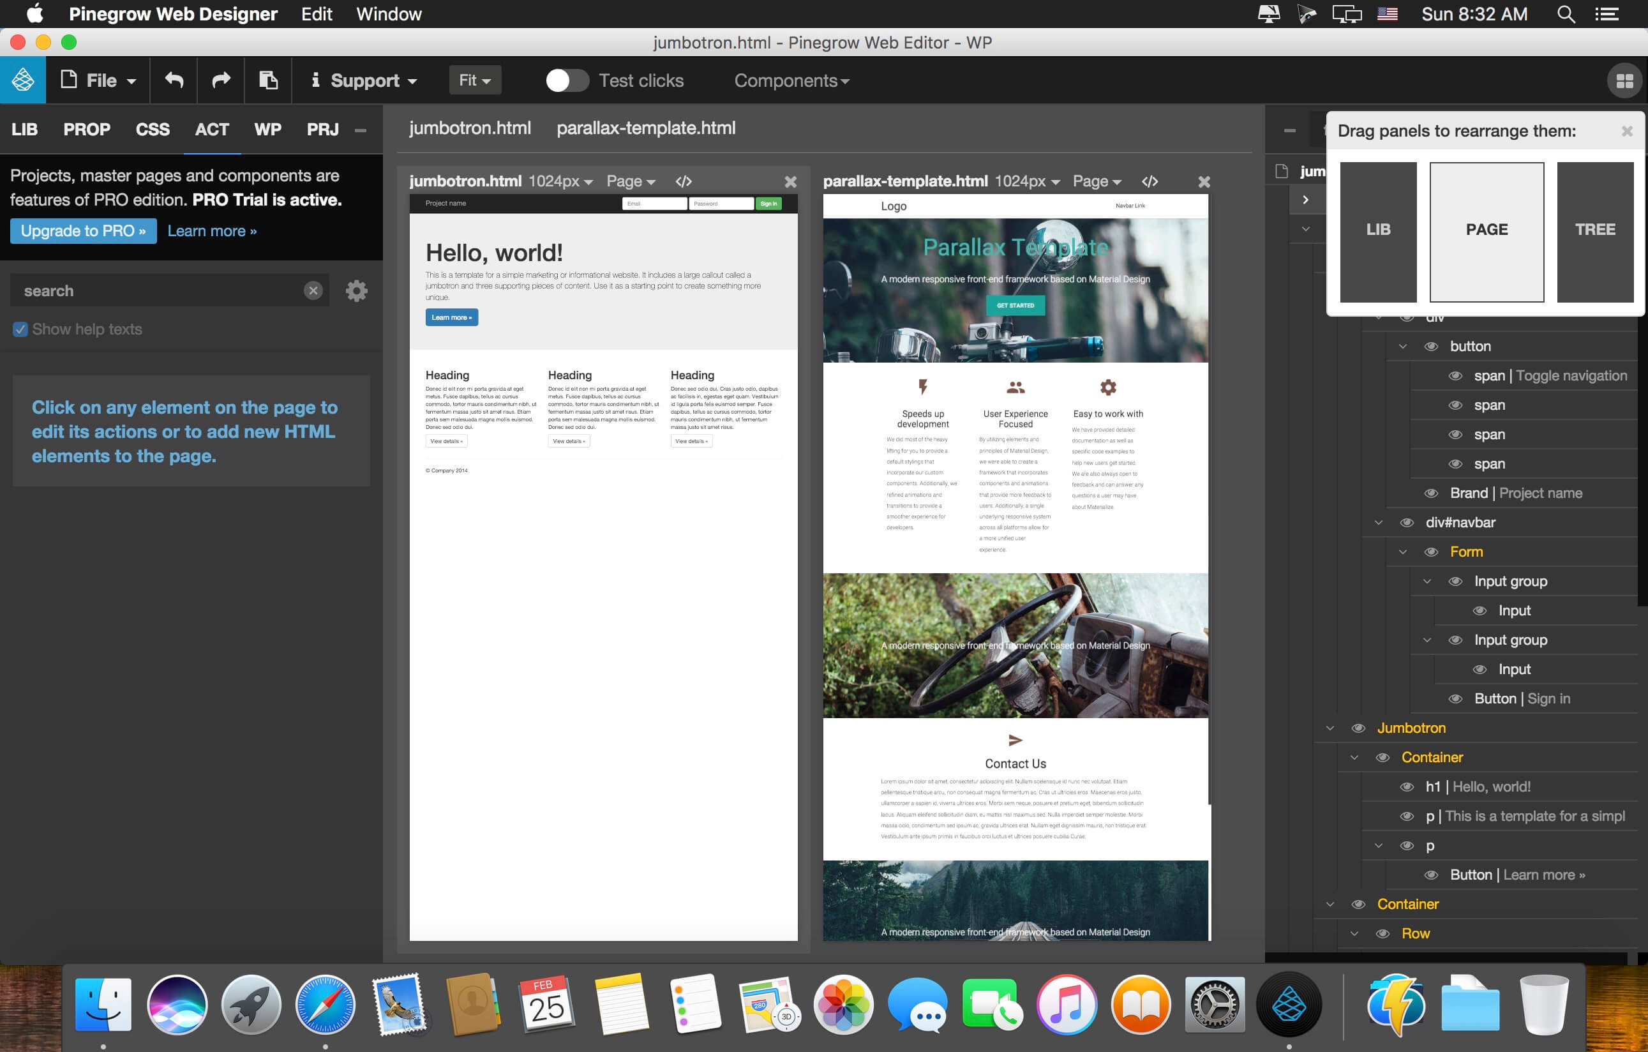Undo the last action
1648x1052 pixels.
pyautogui.click(x=174, y=80)
